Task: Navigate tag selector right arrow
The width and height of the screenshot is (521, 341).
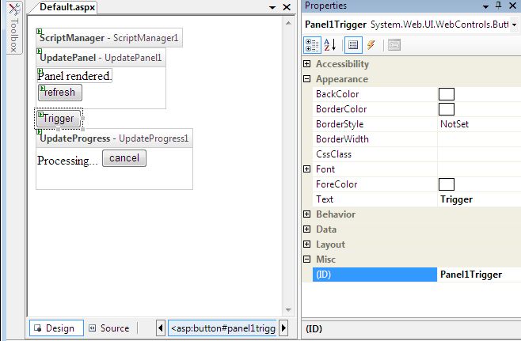Action: click(283, 328)
